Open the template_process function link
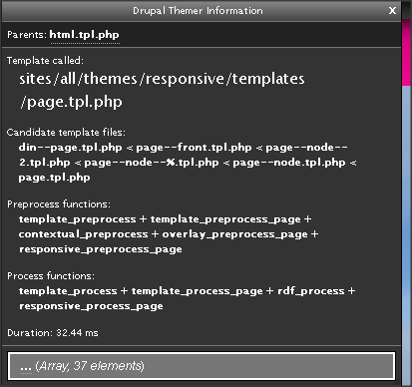Image resolution: width=412 pixels, height=387 pixels. click(x=68, y=291)
